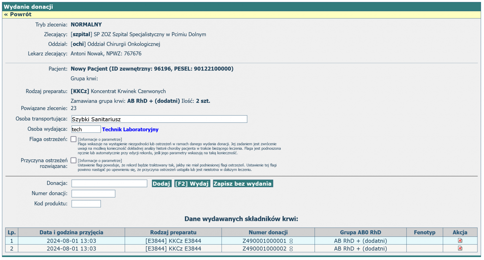The width and height of the screenshot is (484, 260).
Task: Tick the Przyczyna ostrzeżeń rozwiązana checkbox
Action: tap(73, 160)
